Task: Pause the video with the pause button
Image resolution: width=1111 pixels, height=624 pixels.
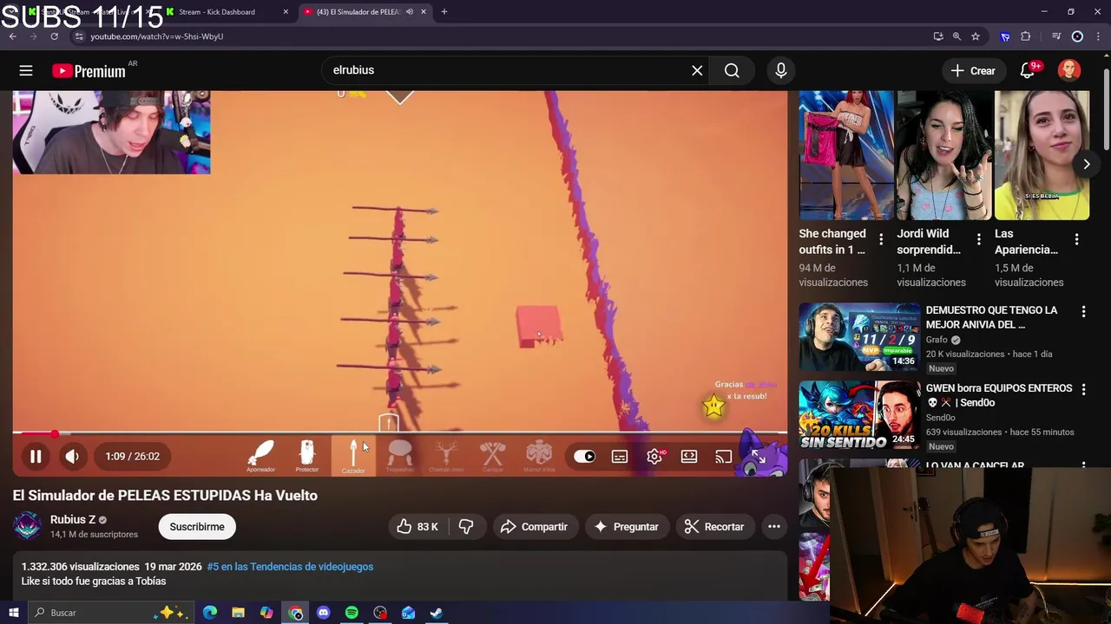Action: pyautogui.click(x=36, y=456)
